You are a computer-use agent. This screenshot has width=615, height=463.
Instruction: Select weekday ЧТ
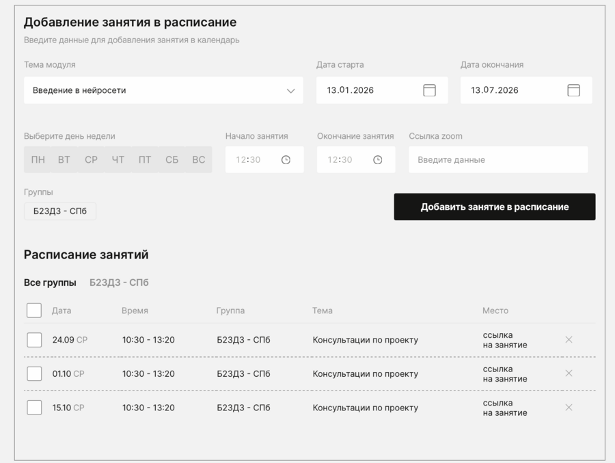(x=118, y=160)
